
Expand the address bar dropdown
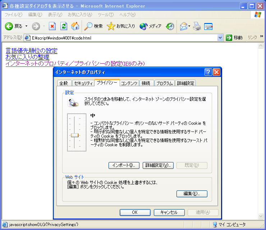point(220,38)
